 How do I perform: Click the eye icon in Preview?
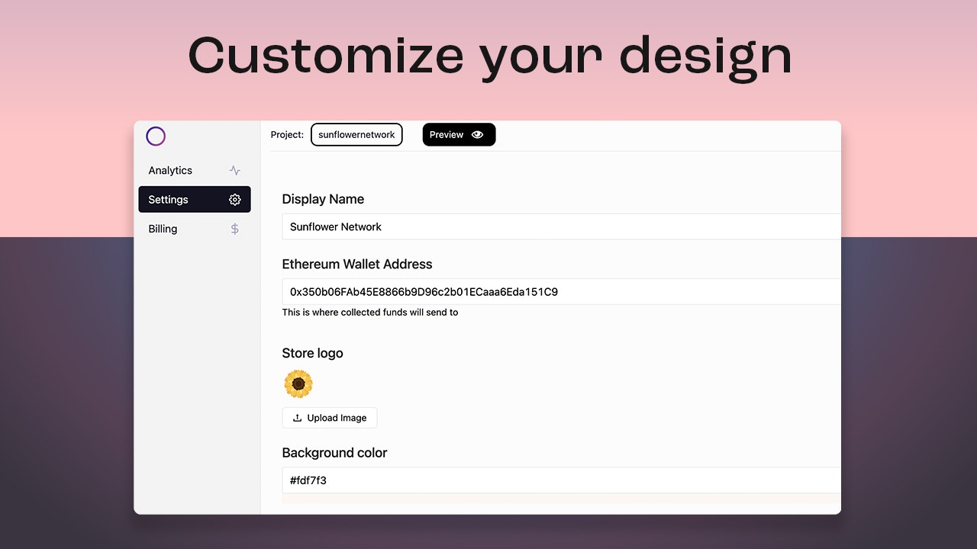click(478, 135)
